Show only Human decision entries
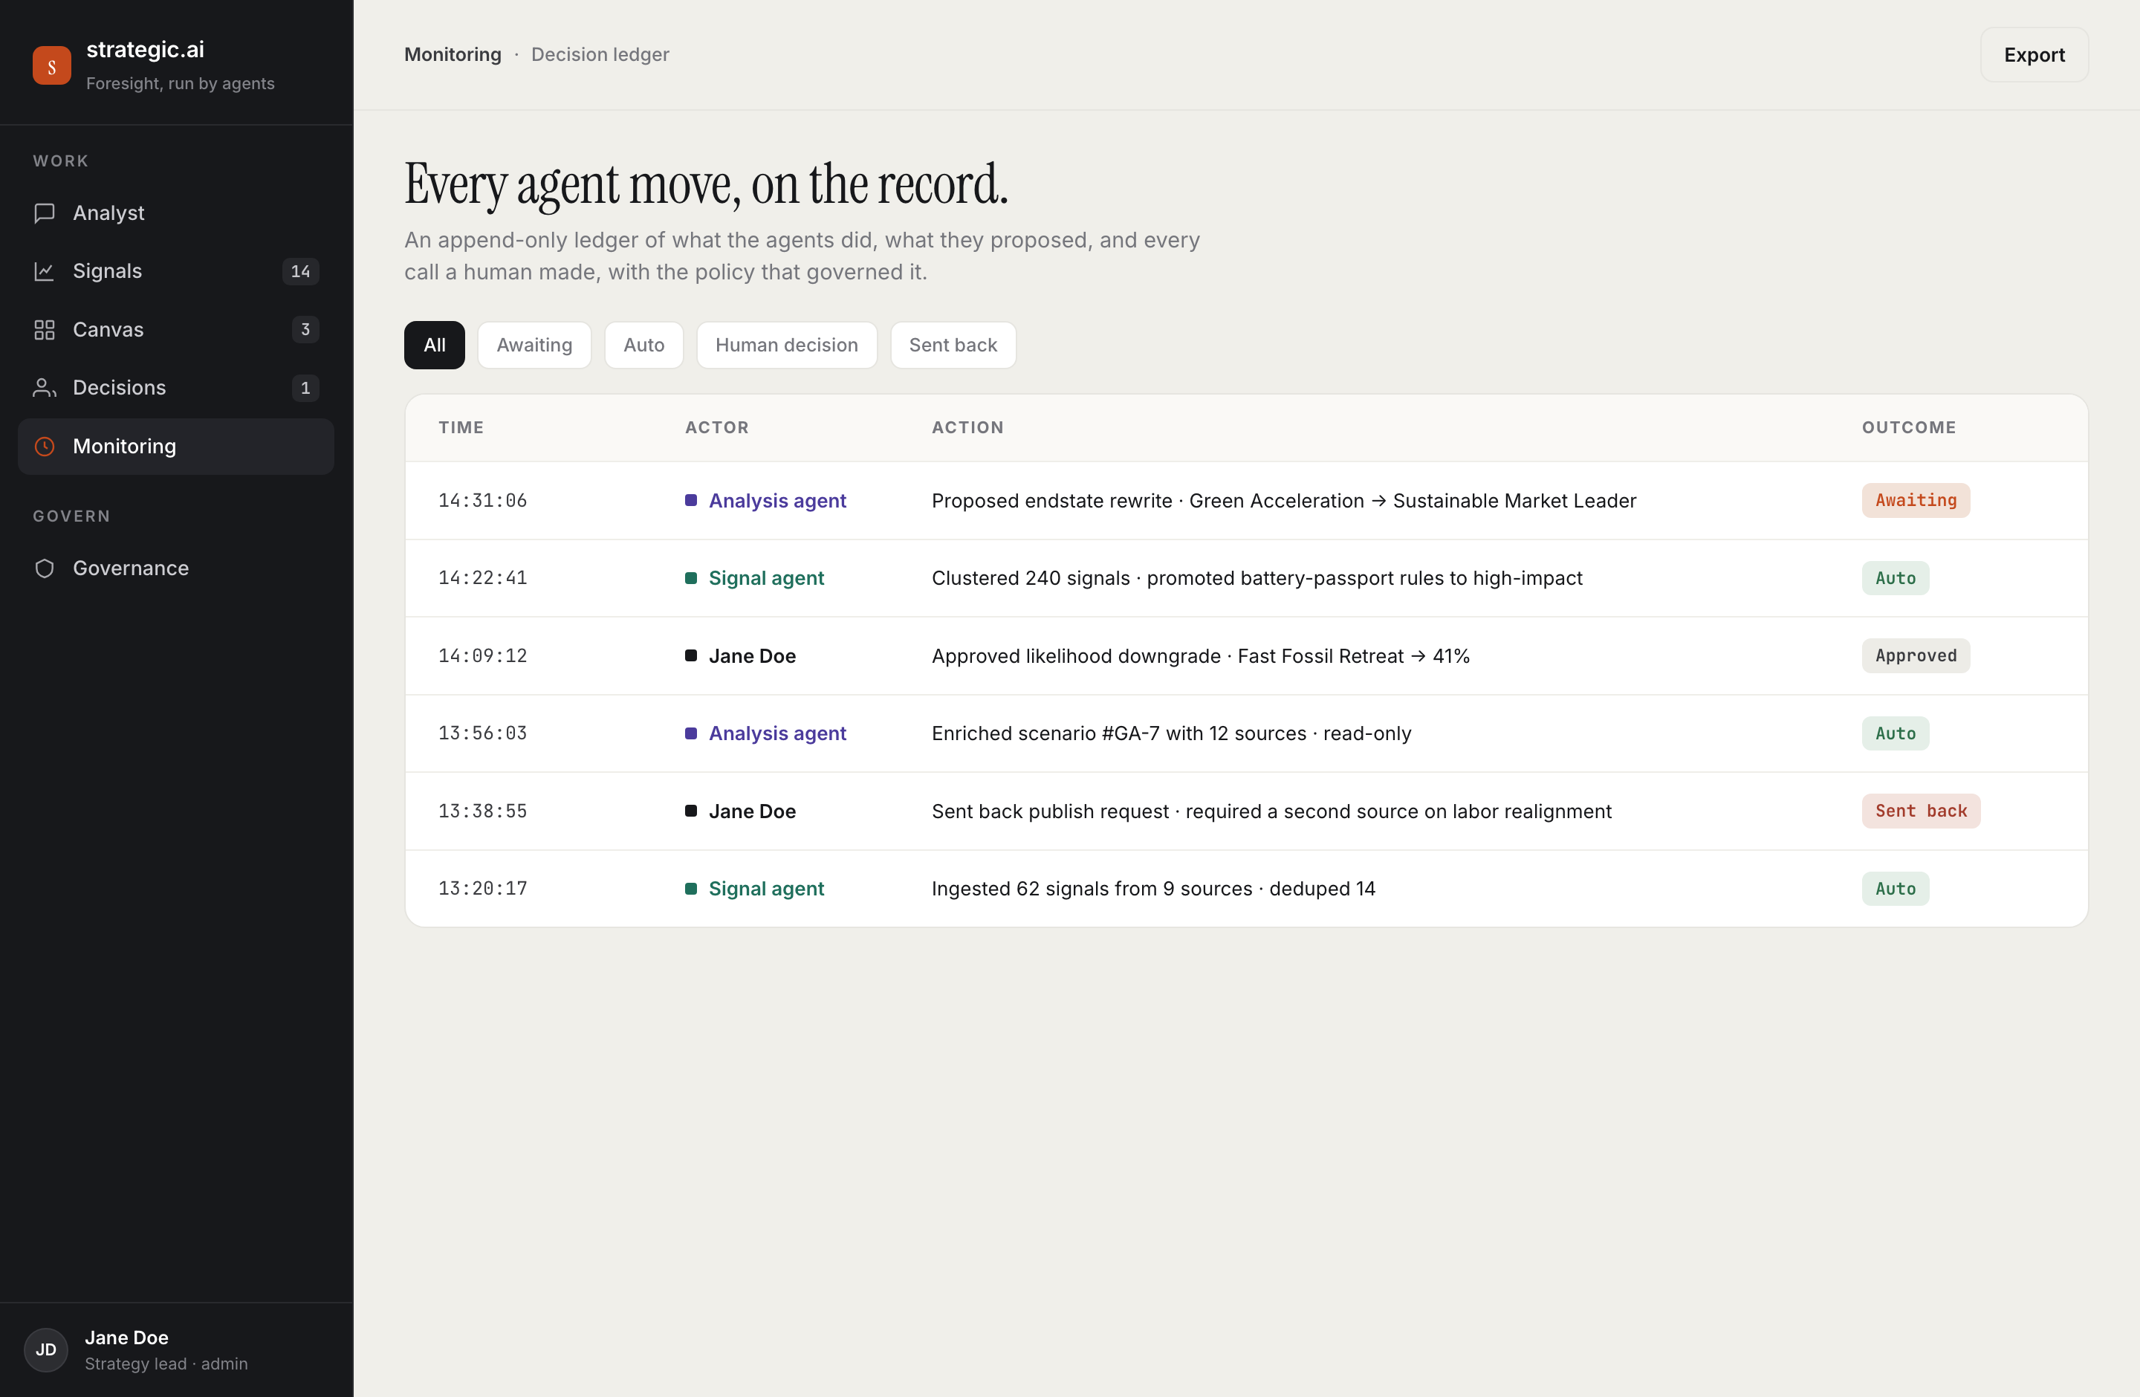 [x=787, y=346]
